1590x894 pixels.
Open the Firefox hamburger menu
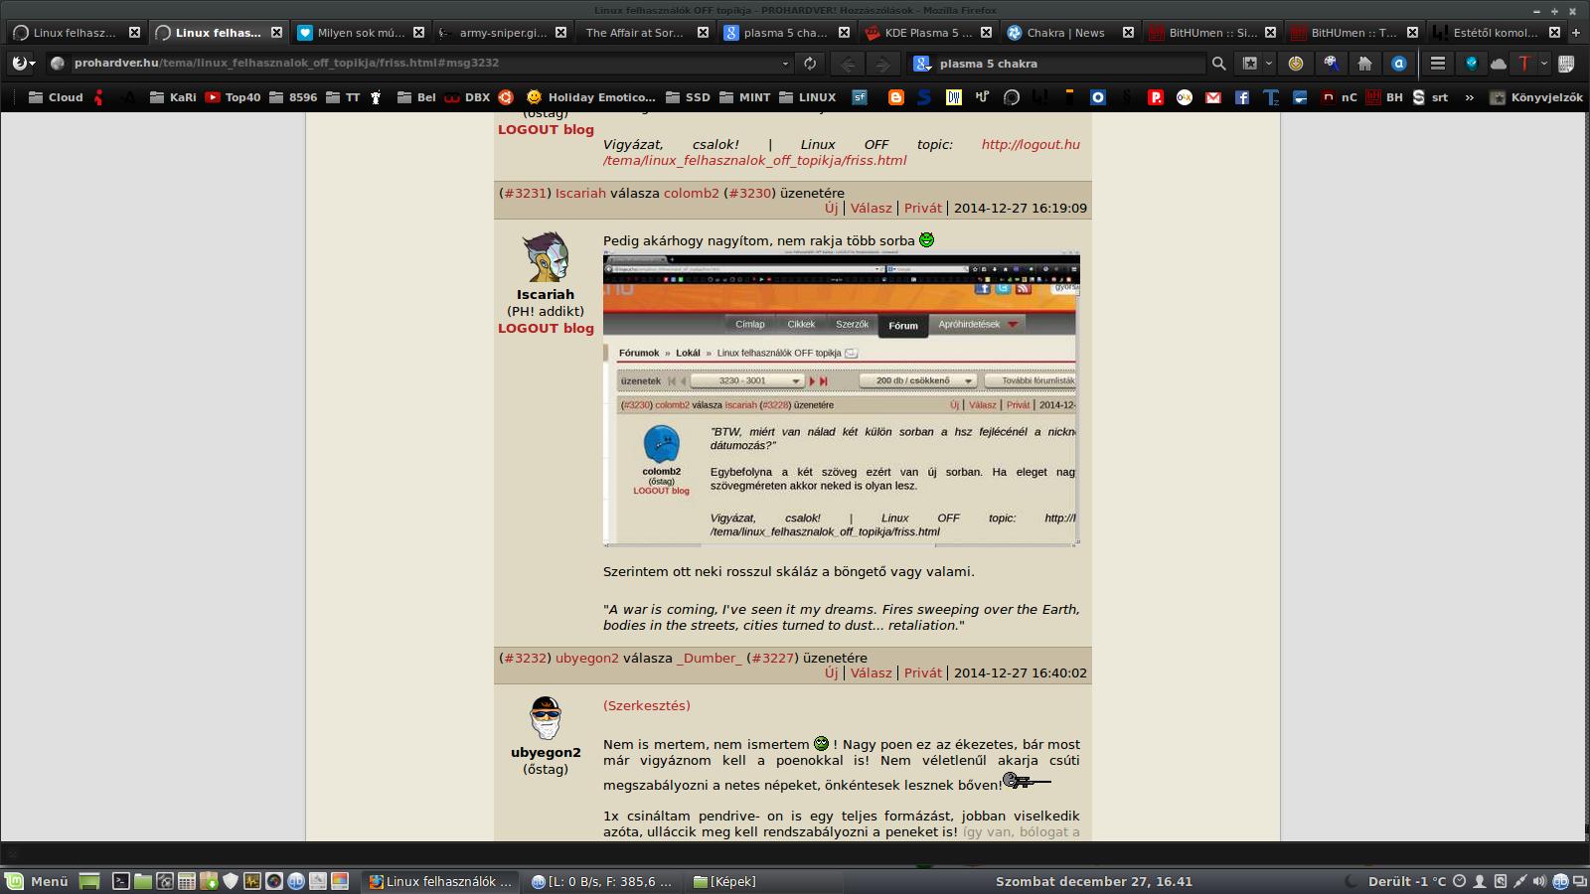(x=1437, y=64)
